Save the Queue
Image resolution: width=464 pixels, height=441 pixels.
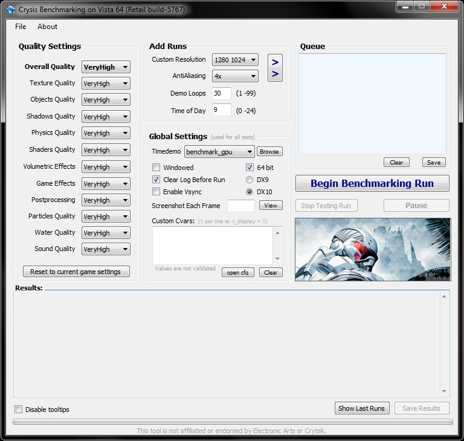[x=434, y=162]
